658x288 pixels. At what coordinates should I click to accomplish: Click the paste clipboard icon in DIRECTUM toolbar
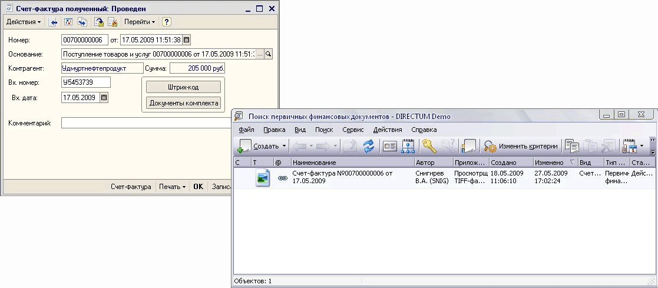coord(591,146)
